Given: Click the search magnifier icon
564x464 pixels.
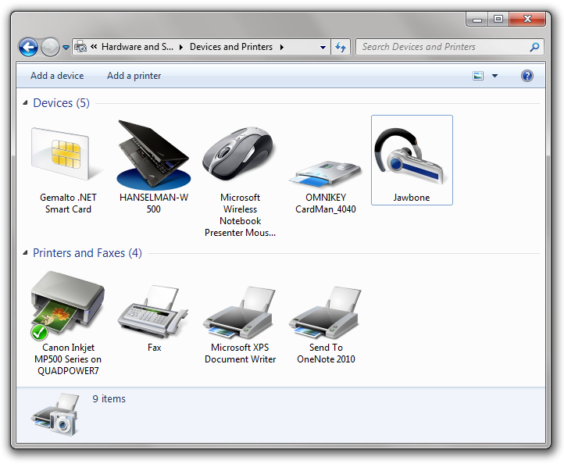Looking at the screenshot, I should click(534, 47).
